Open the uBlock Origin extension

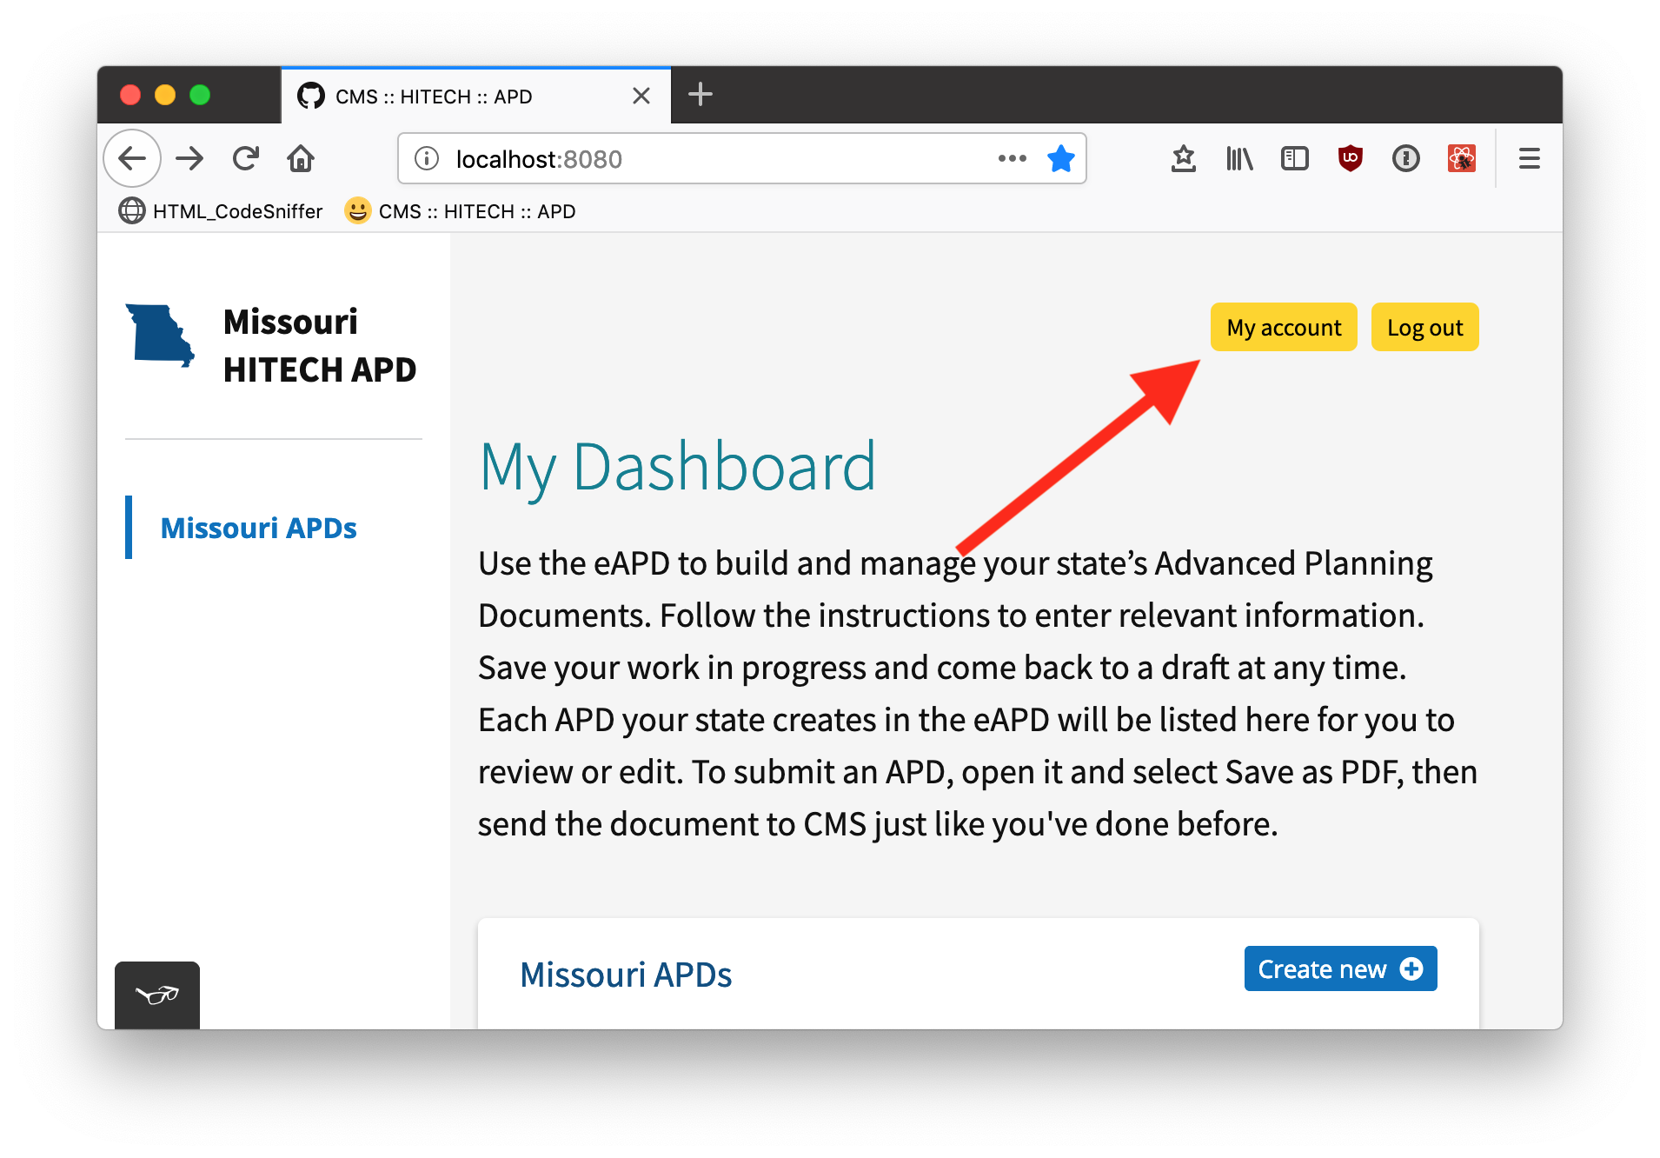1350,158
